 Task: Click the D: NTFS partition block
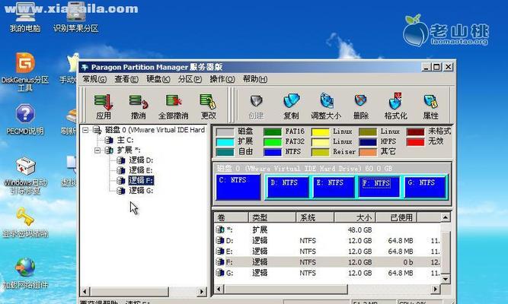[x=288, y=187]
